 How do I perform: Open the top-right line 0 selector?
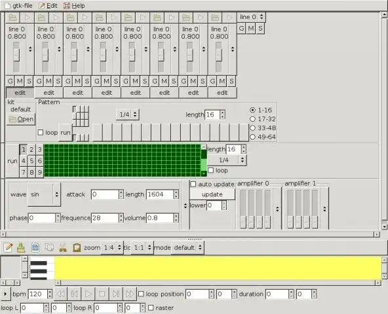coord(252,17)
